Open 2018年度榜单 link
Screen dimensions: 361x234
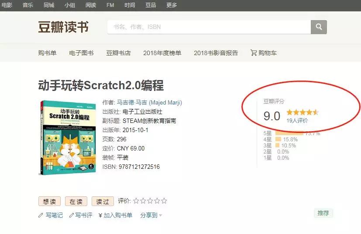[x=162, y=53]
